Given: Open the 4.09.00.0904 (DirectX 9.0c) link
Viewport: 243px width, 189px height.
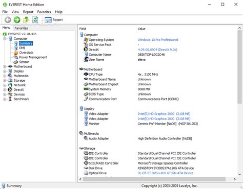Looking at the screenshot, I should 157,50.
